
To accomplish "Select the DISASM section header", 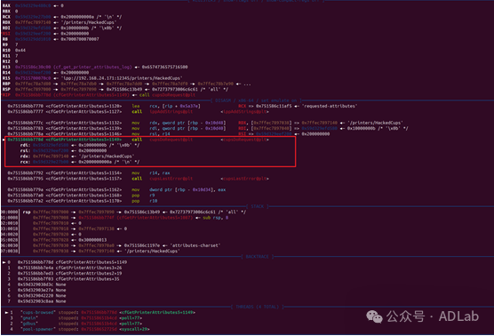I will pyautogui.click(x=257, y=100).
